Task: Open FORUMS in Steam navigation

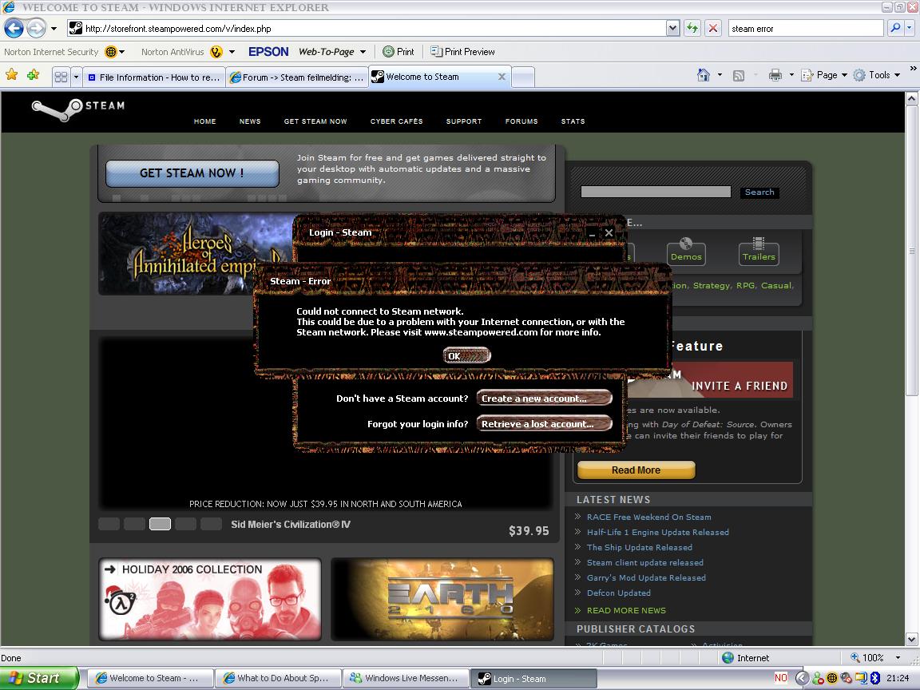Action: pyautogui.click(x=521, y=121)
